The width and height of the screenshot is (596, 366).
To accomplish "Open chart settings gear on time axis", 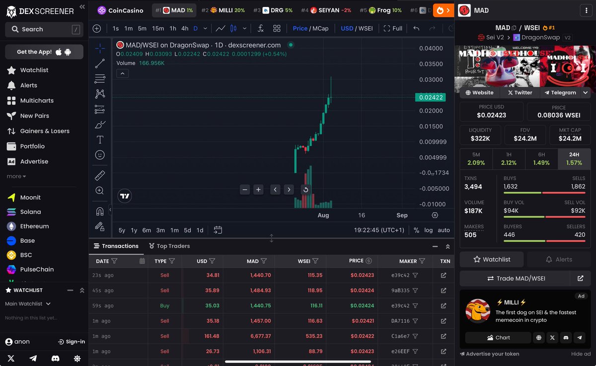I will [x=435, y=215].
